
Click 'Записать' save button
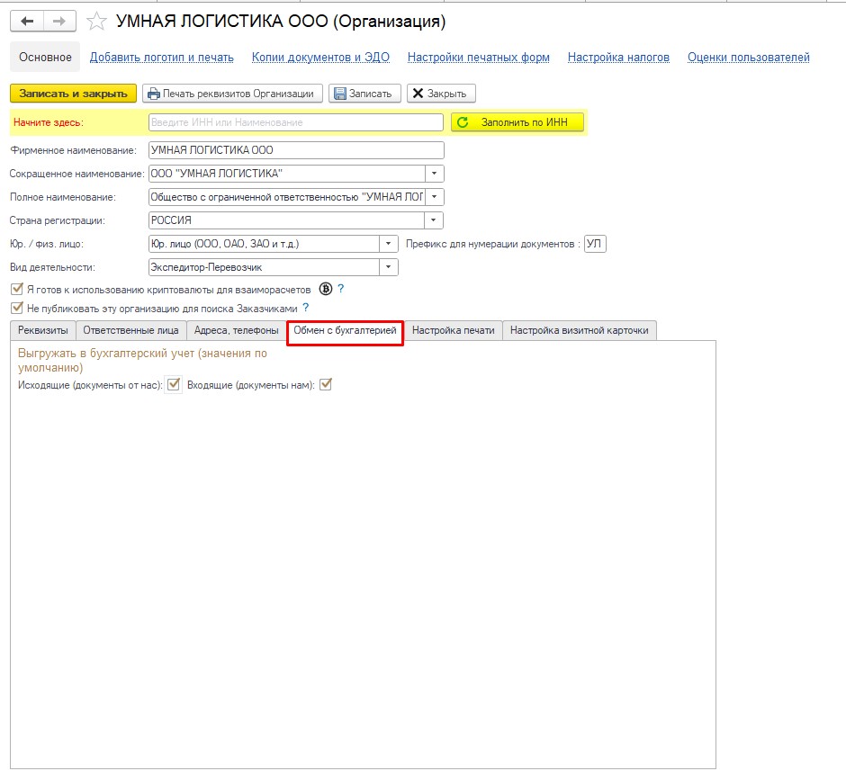364,94
